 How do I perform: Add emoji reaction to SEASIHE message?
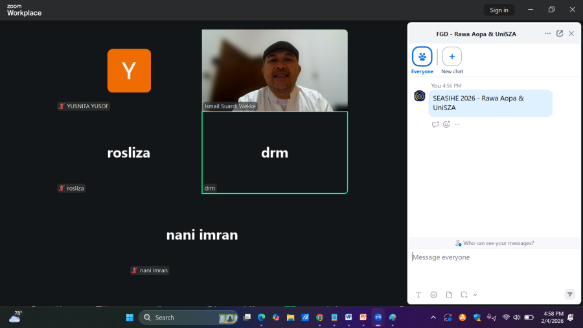446,124
